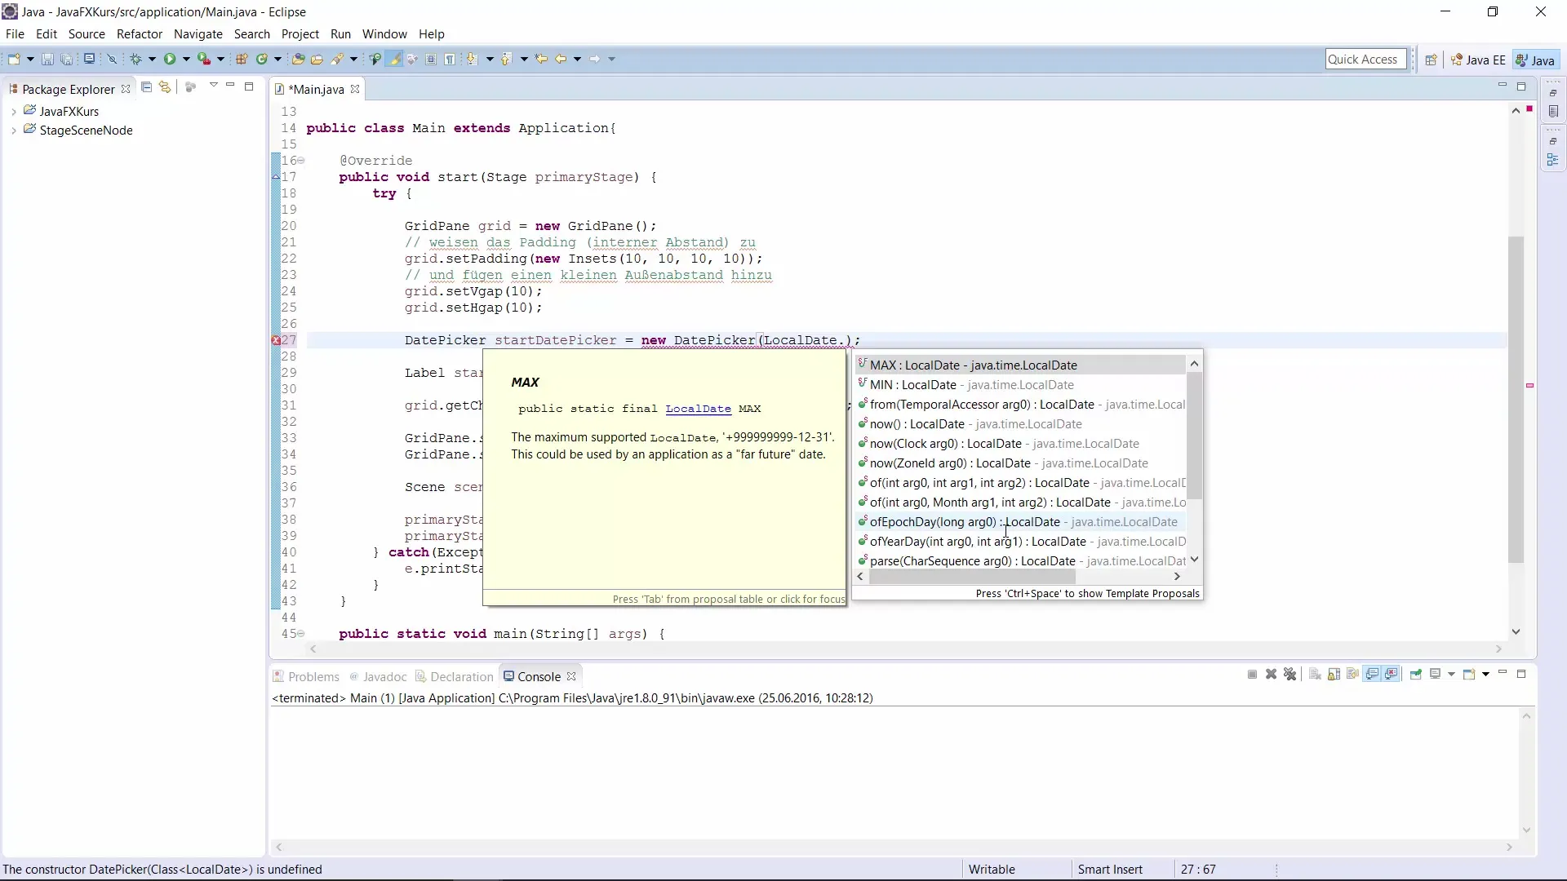1567x881 pixels.
Task: Run the program with green Run icon
Action: [x=170, y=59]
